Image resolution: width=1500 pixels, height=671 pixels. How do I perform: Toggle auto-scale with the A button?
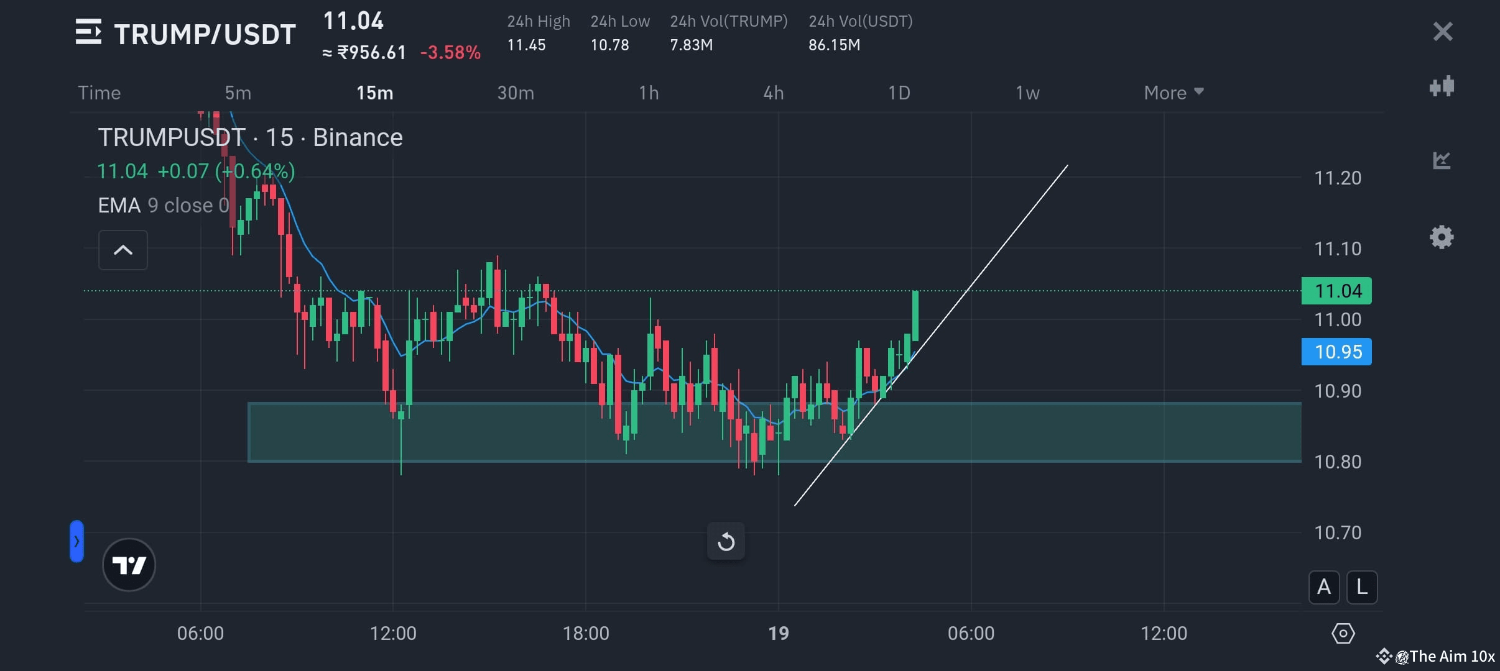coord(1323,587)
